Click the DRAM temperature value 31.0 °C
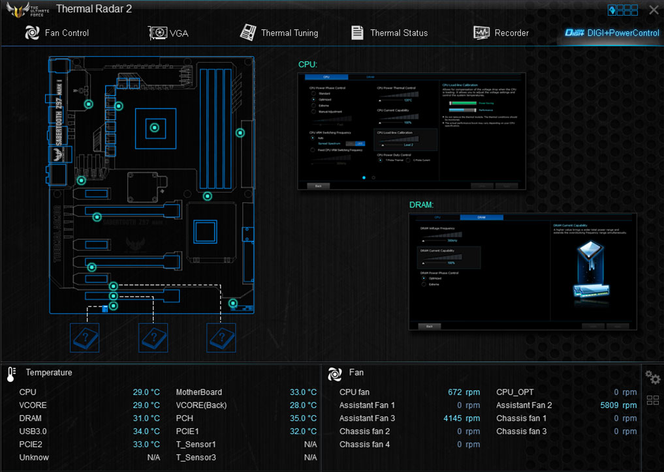This screenshot has height=472, width=664. click(146, 419)
